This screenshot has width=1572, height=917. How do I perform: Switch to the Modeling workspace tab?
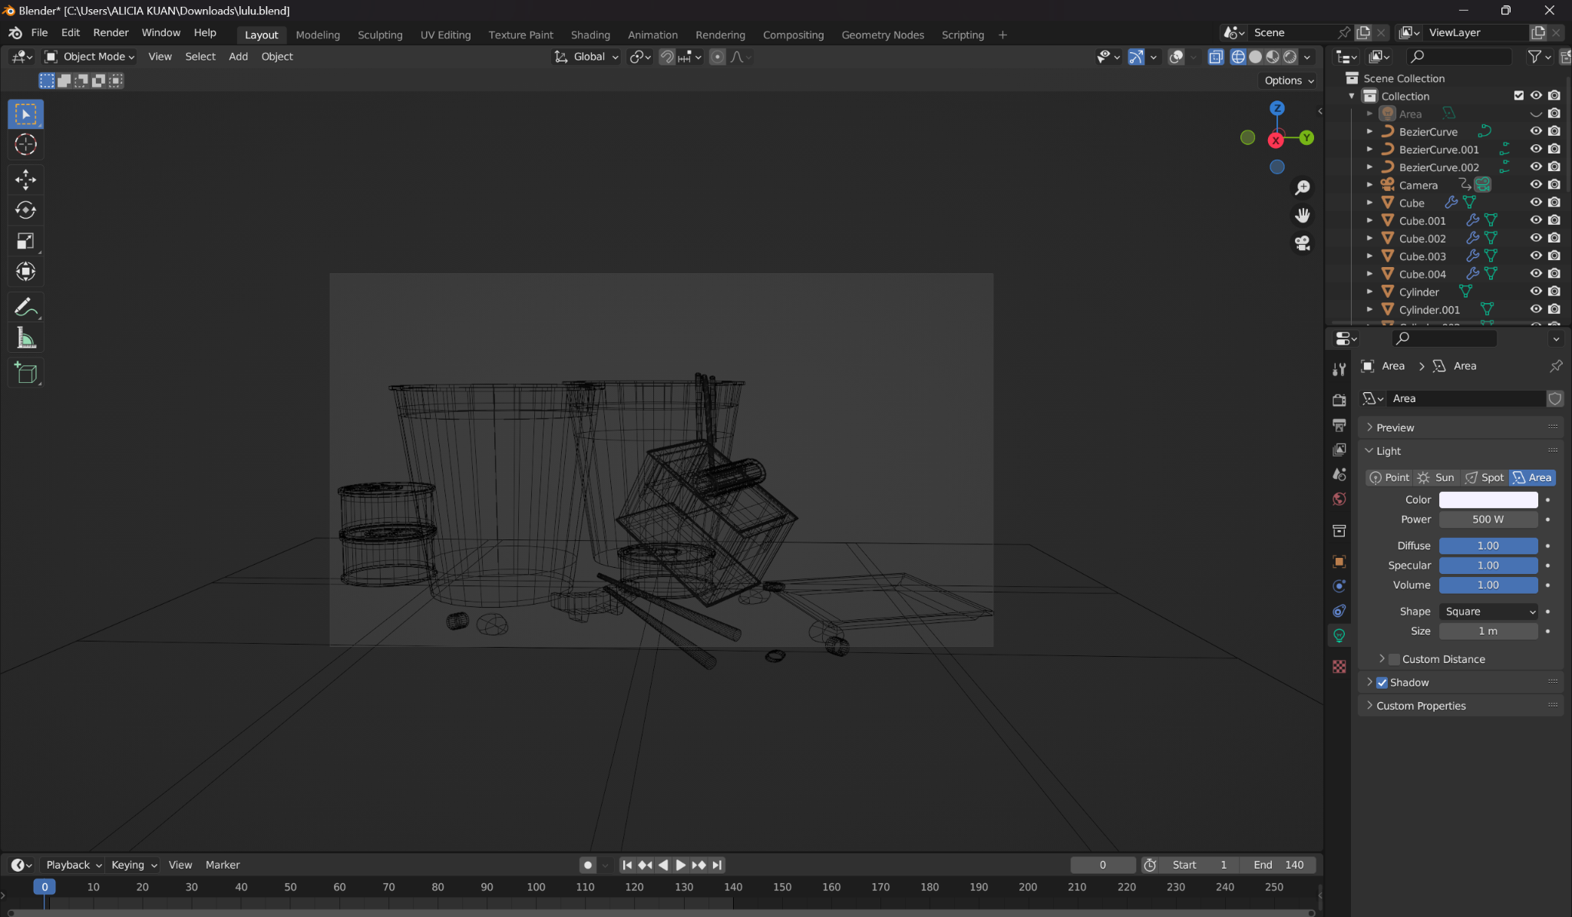(x=318, y=35)
